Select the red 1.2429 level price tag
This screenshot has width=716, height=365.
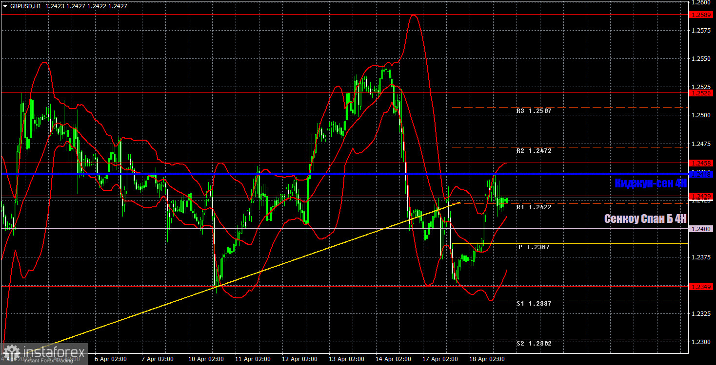tap(701, 196)
